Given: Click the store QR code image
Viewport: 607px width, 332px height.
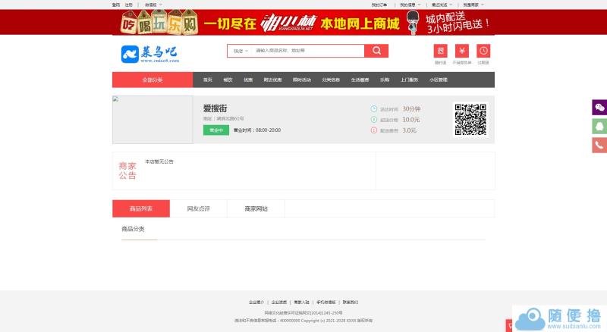Looking at the screenshot, I should pos(470,119).
